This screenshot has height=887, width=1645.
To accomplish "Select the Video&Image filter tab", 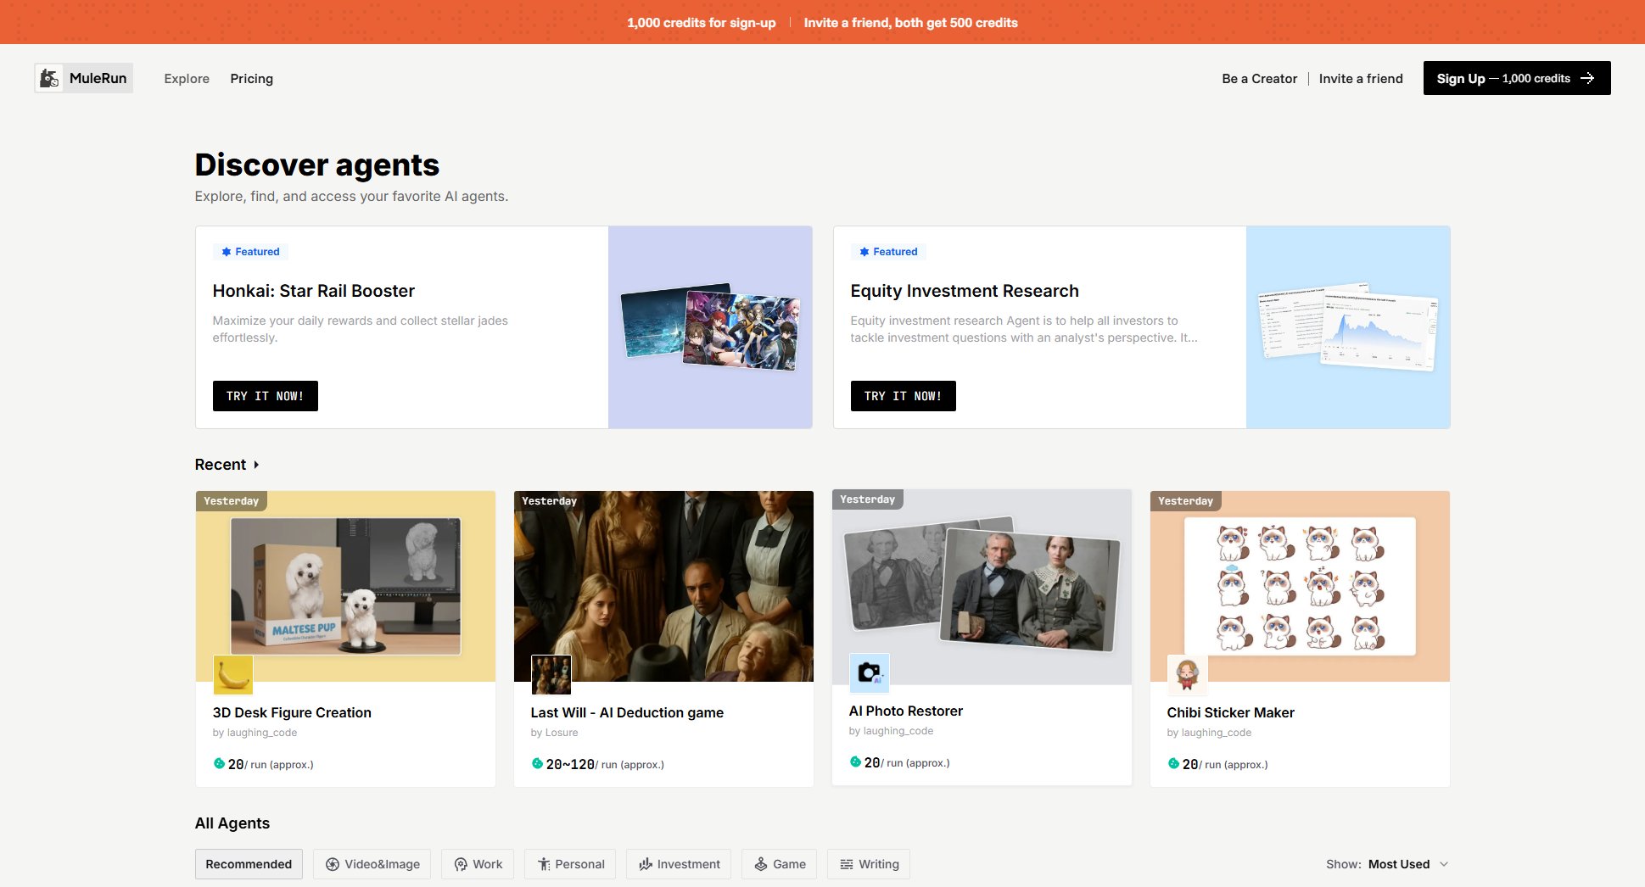I will point(372,864).
